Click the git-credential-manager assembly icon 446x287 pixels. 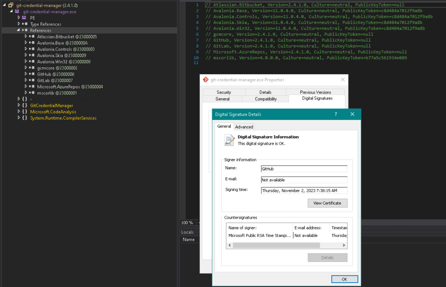coord(10,5)
